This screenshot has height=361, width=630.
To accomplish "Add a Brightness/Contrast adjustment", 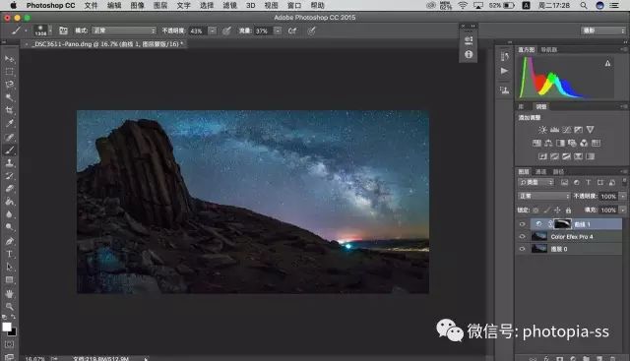I will click(542, 129).
